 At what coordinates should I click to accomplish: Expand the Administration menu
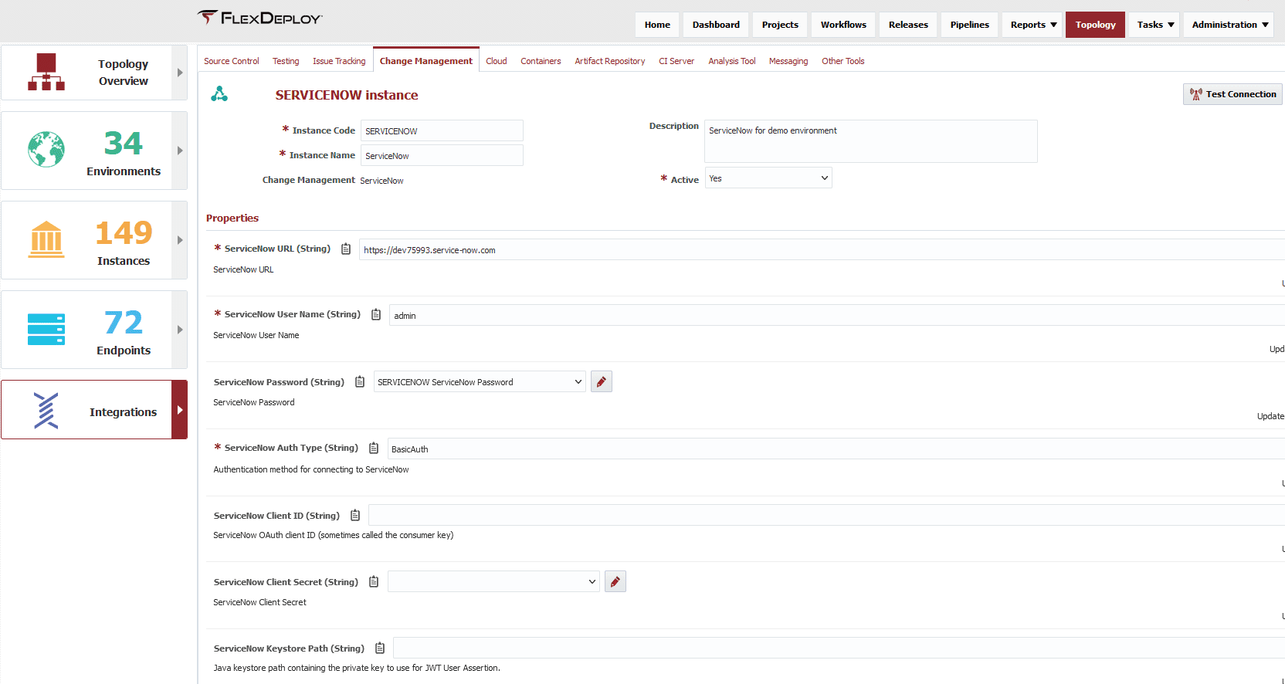point(1230,25)
